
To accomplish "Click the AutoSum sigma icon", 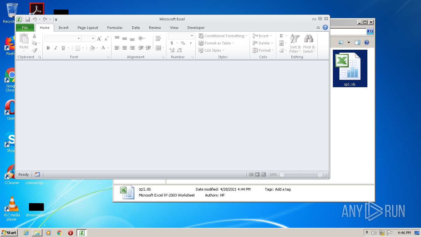I will (x=281, y=36).
